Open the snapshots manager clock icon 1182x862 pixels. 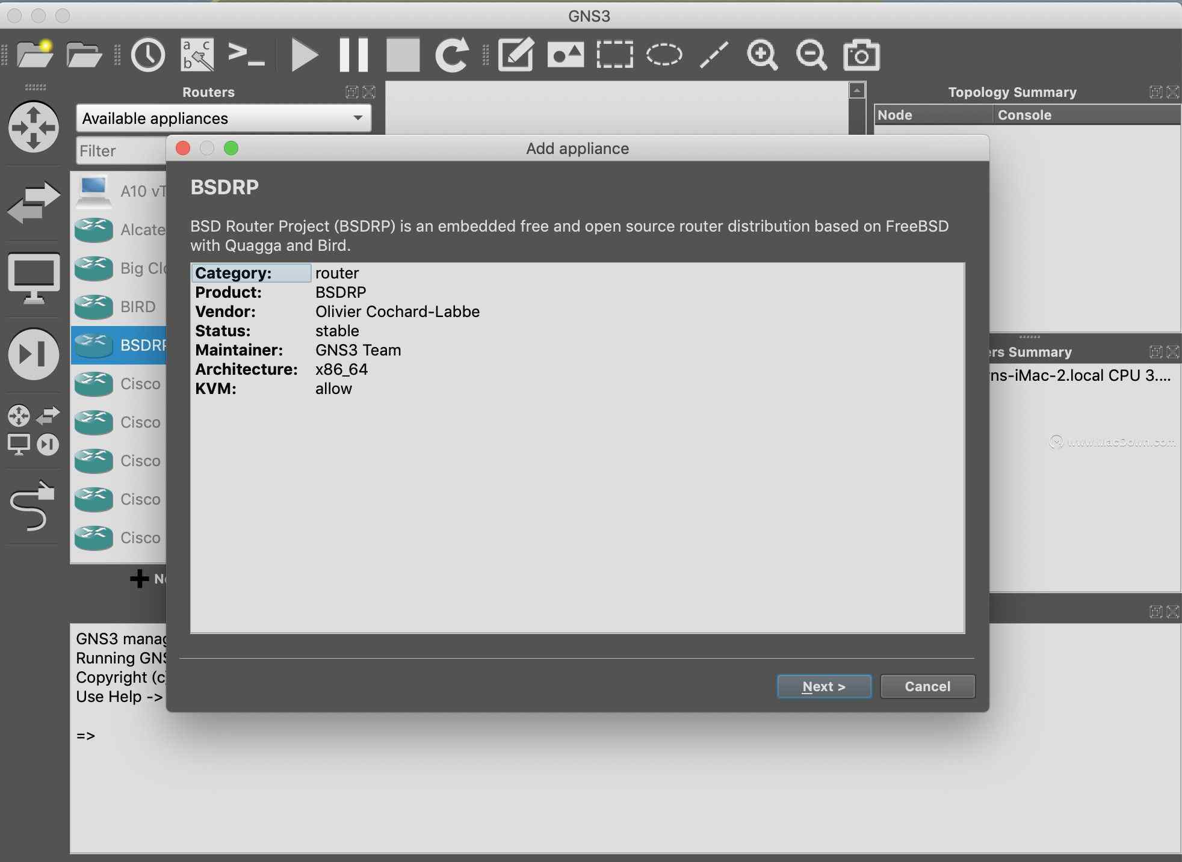(147, 55)
